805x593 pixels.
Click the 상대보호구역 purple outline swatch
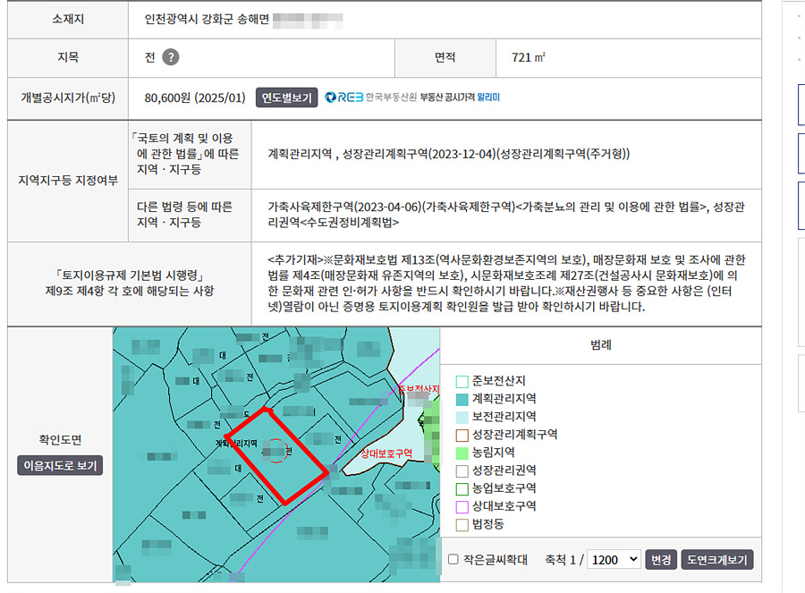pyautogui.click(x=462, y=506)
